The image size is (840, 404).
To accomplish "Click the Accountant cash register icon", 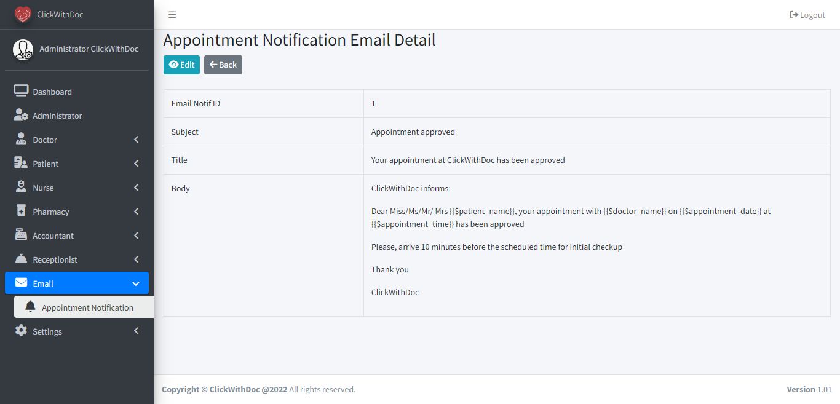I will 21,235.
